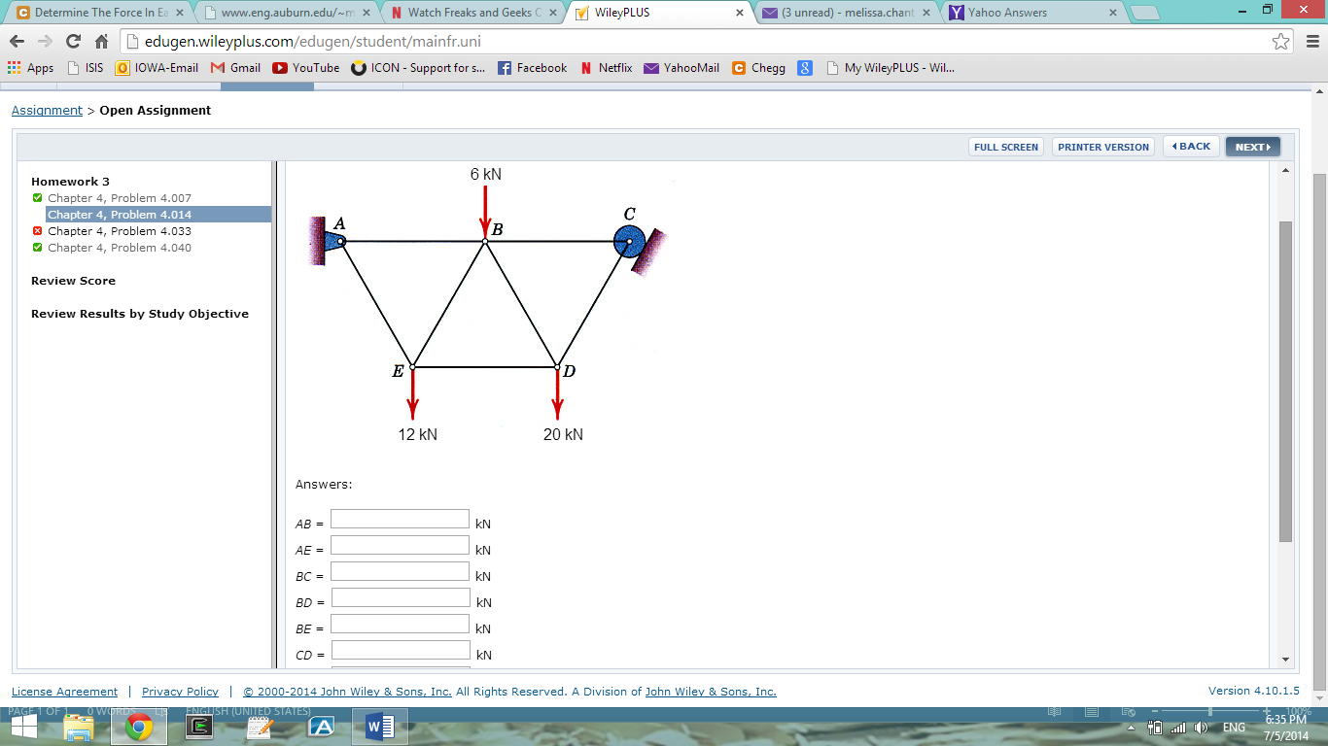Click the bookmark star in the address bar
Viewport: 1328px width, 746px height.
[x=1281, y=42]
